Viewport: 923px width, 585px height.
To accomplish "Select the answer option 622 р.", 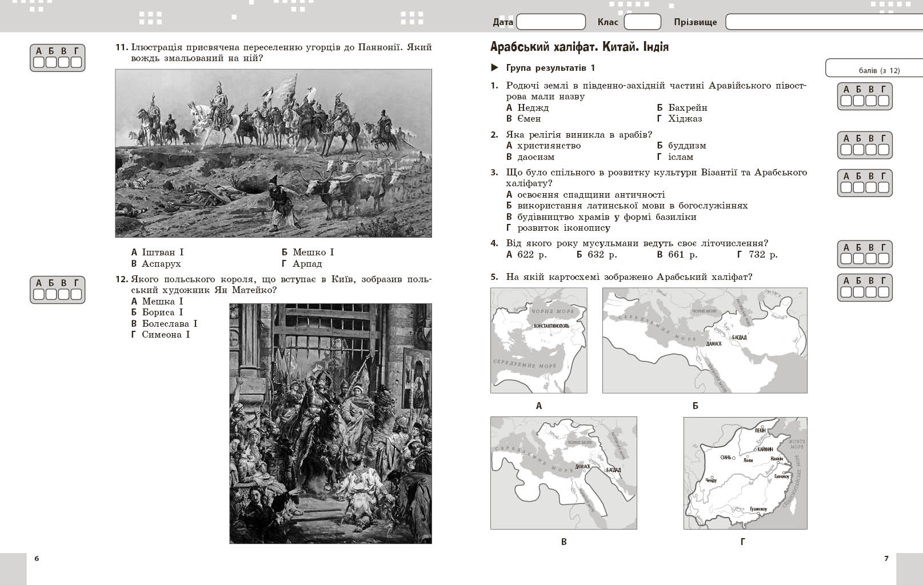I will (x=532, y=255).
